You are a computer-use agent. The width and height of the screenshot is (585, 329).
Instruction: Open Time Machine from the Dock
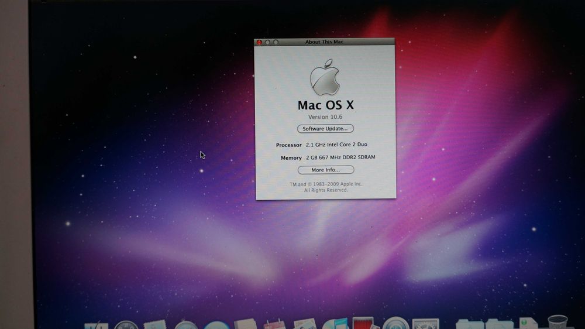click(395, 323)
